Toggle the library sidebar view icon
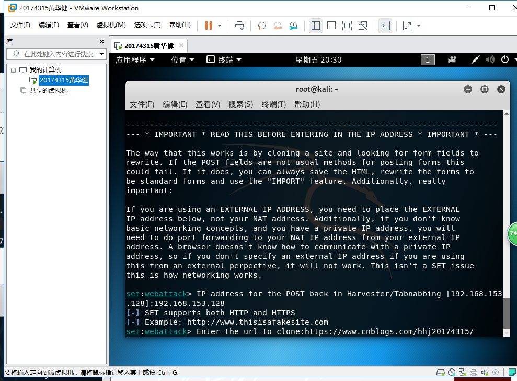 (x=316, y=26)
